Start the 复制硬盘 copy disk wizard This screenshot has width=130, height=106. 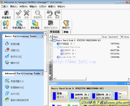click(x=35, y=25)
